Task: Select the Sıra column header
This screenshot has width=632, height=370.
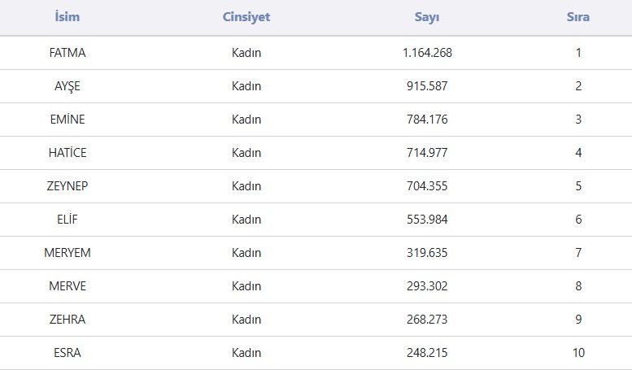Action: (578, 17)
